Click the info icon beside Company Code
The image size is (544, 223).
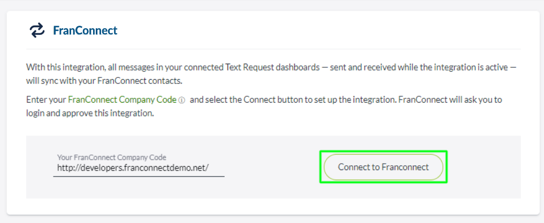[x=182, y=100]
